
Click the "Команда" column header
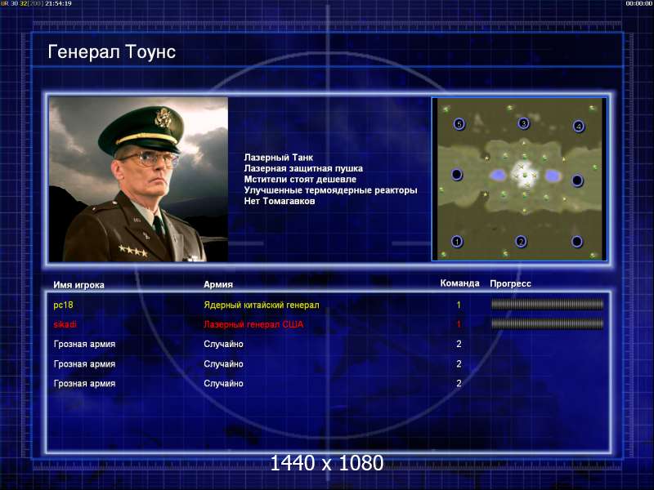tap(459, 283)
